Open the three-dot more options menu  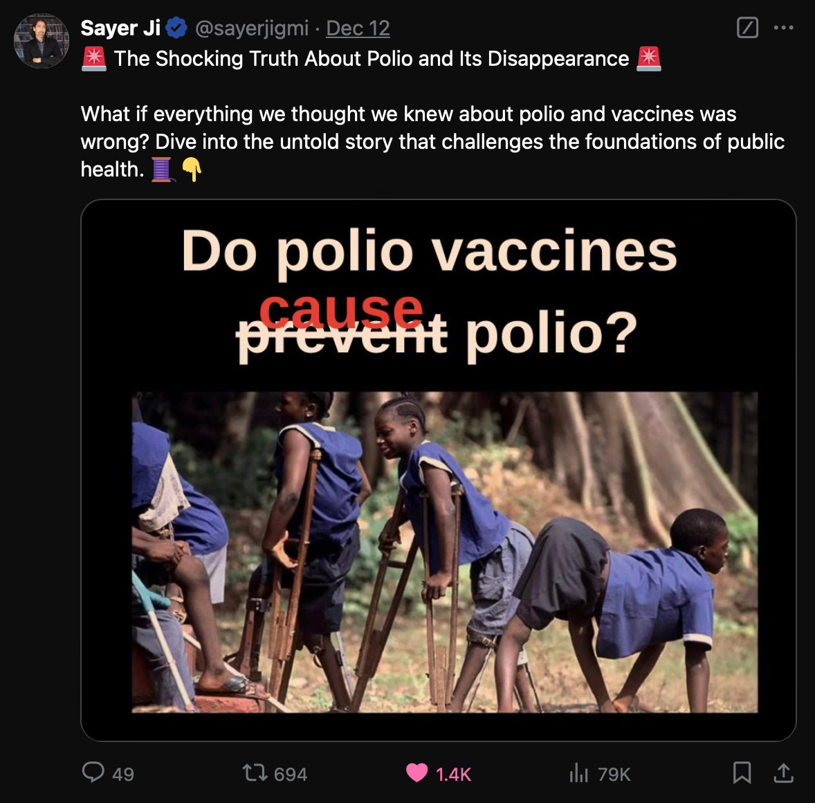click(783, 28)
